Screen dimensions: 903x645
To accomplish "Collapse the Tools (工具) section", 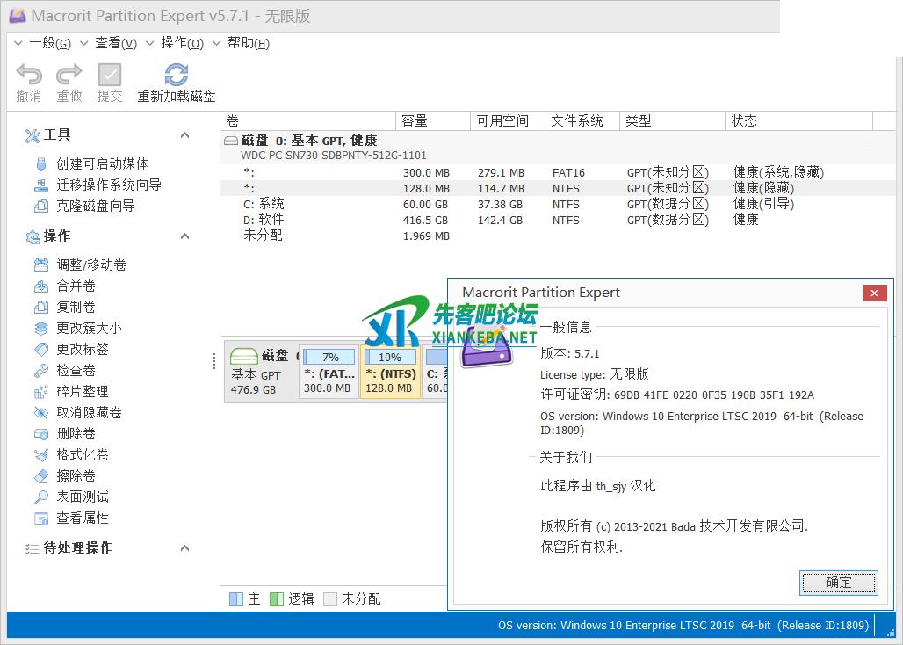I will pyautogui.click(x=184, y=135).
